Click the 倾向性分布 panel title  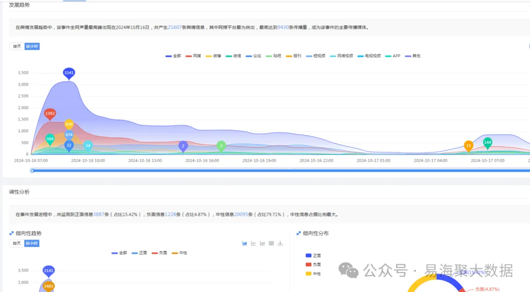pos(316,233)
